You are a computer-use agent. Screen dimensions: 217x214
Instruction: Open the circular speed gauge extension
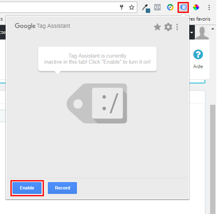170,7
